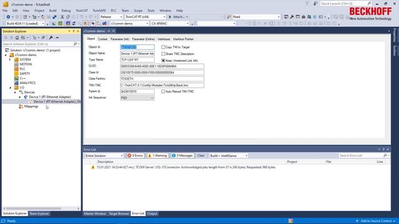
Task: Click the Copy icon in toolbar
Action: [x=68, y=17]
